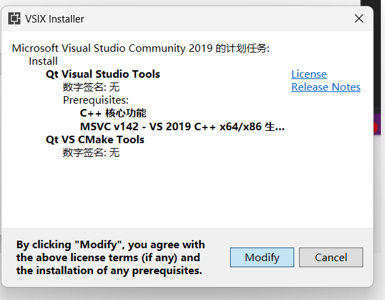Select the MSVC v142 prerequisite item
Viewport: 385px width, 300px height.
coord(182,127)
